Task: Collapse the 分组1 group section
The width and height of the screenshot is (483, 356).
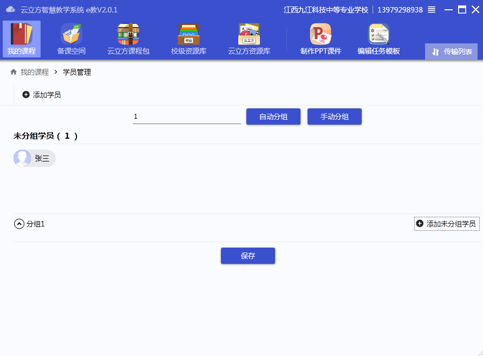Action: pyautogui.click(x=19, y=224)
